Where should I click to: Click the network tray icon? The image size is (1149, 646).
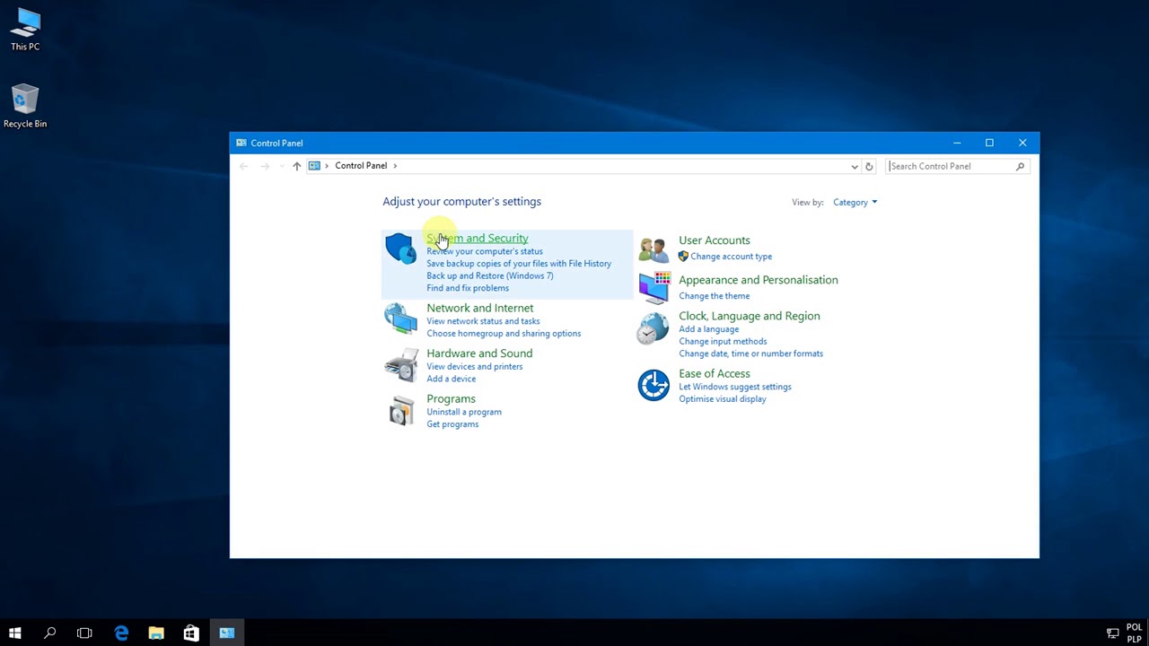pos(1112,633)
